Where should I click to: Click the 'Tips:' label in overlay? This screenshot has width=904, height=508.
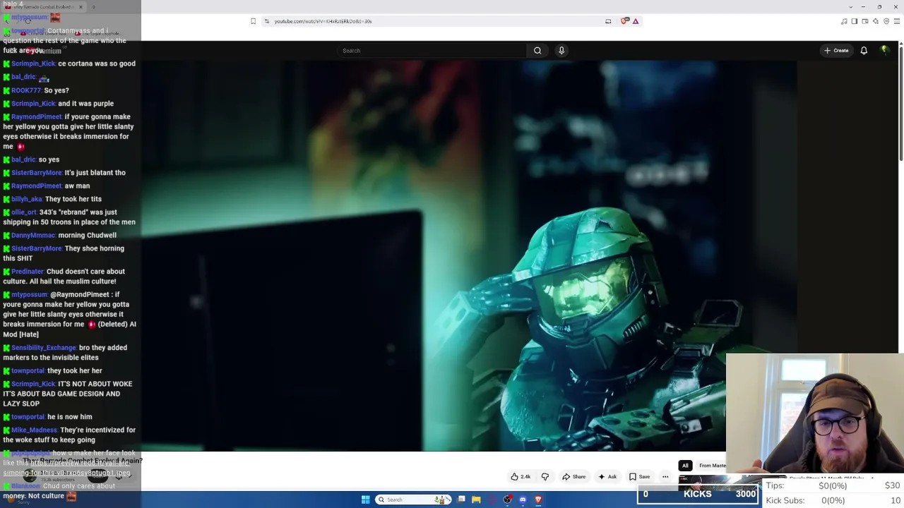click(775, 485)
